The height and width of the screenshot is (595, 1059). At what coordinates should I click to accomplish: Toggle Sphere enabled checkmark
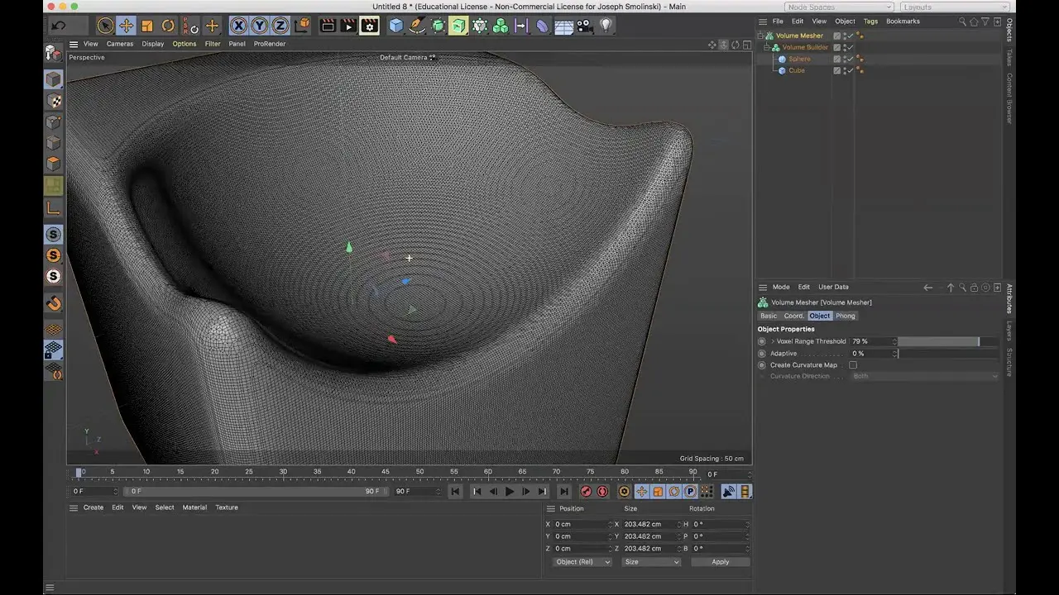tap(850, 59)
